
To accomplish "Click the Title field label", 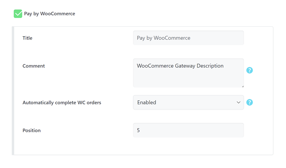I will 28,38.
